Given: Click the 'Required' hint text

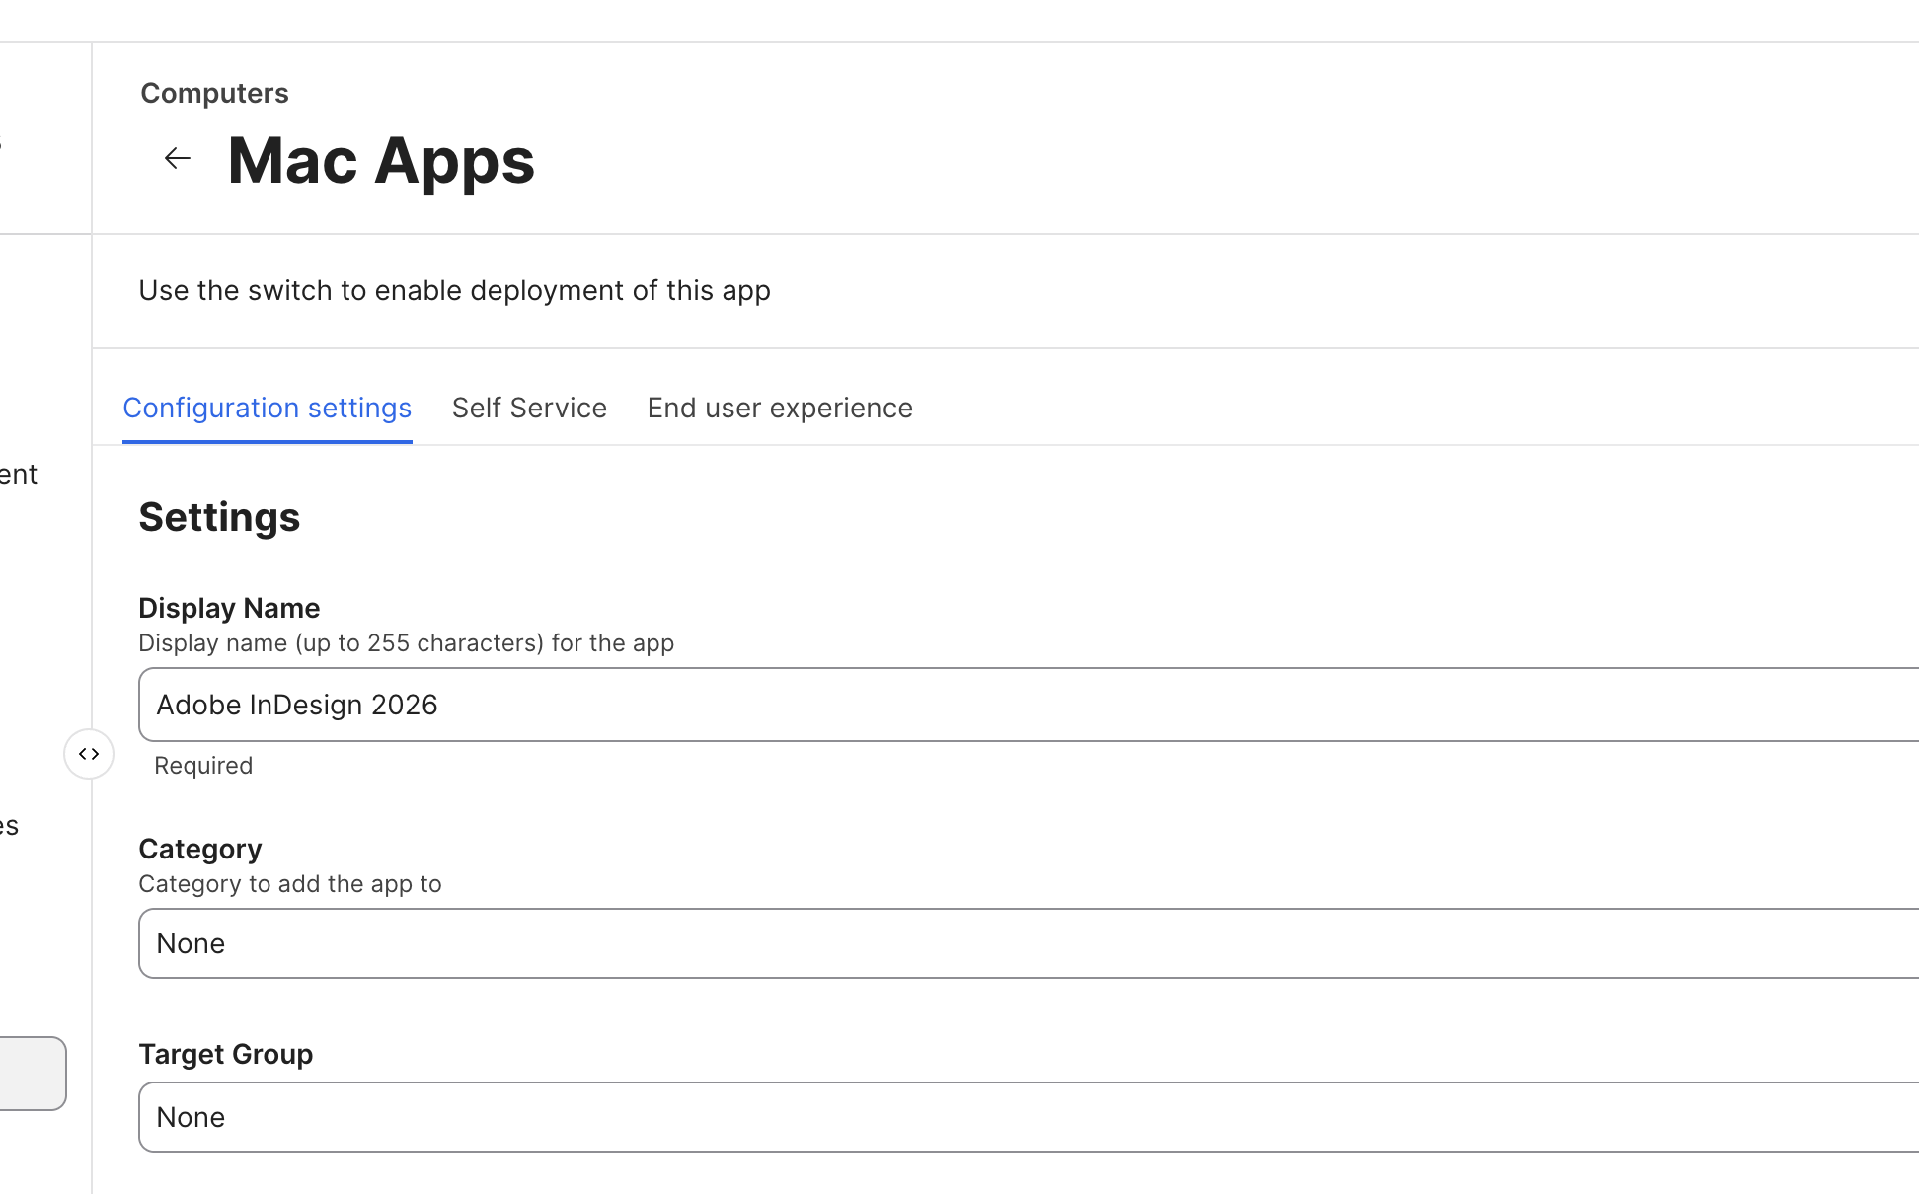Looking at the screenshot, I should [x=203, y=766].
